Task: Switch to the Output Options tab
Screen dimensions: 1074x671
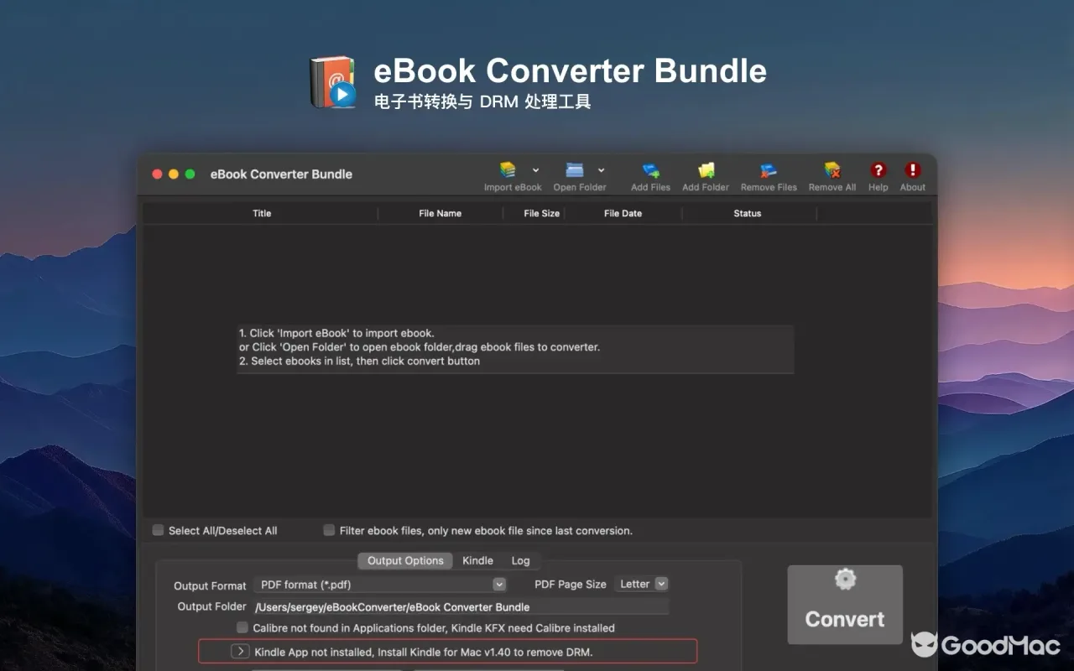Action: [x=405, y=561]
